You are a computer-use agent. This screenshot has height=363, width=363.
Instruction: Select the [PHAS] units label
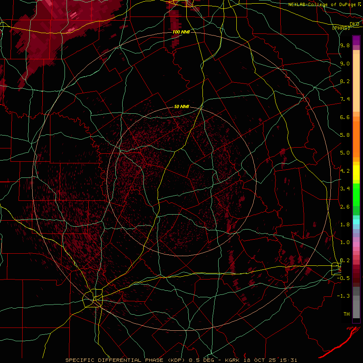(341, 28)
